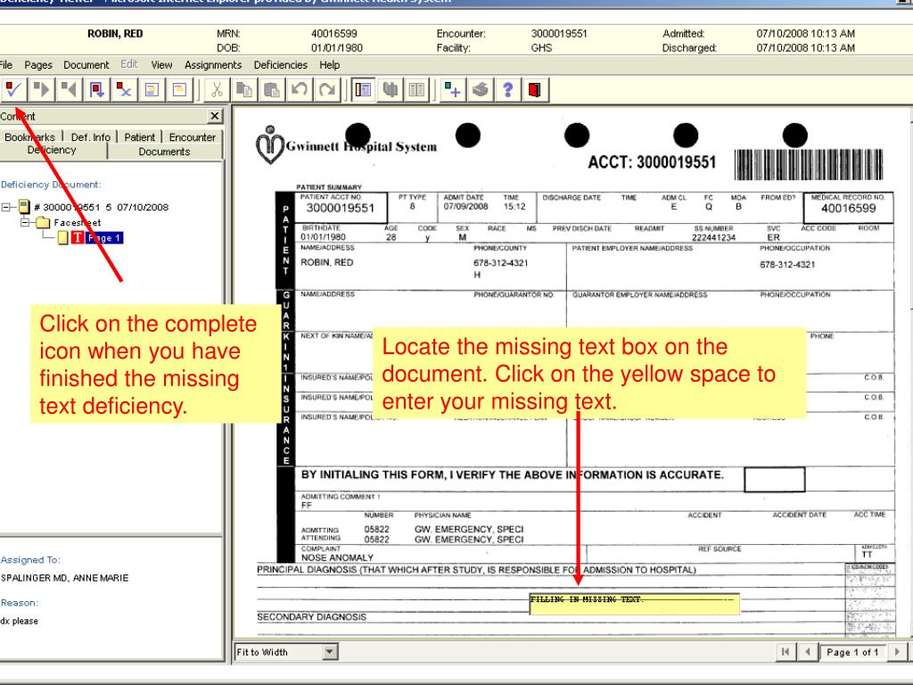Click the Undo arrow icon
Image resolution: width=913 pixels, height=685 pixels.
(300, 90)
